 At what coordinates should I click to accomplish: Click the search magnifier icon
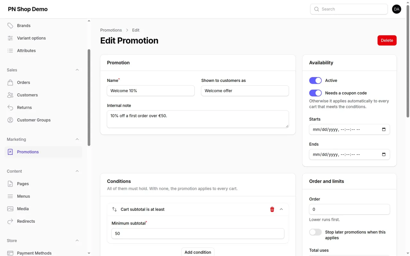(x=316, y=9)
